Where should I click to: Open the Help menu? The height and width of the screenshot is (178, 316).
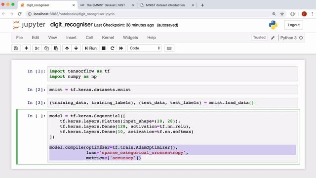click(x=152, y=38)
